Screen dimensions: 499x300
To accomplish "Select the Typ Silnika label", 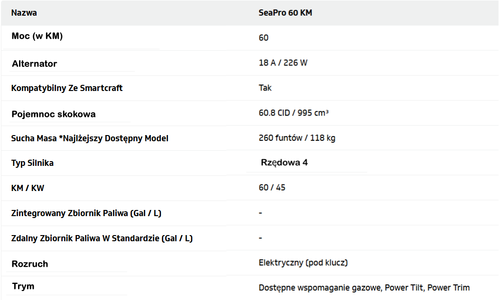I will [32, 163].
